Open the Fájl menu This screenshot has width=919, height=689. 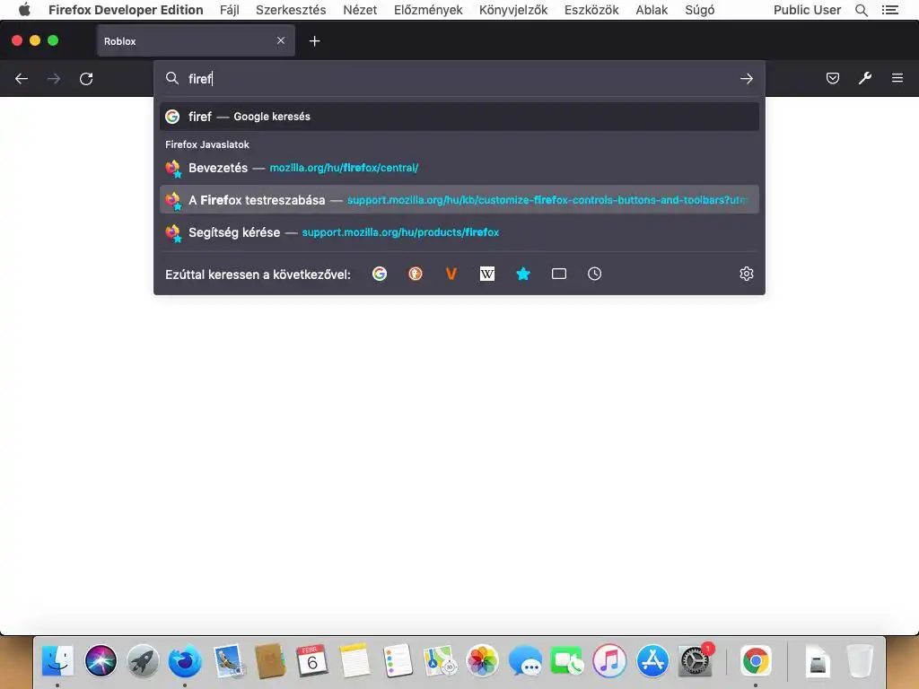[x=230, y=10]
